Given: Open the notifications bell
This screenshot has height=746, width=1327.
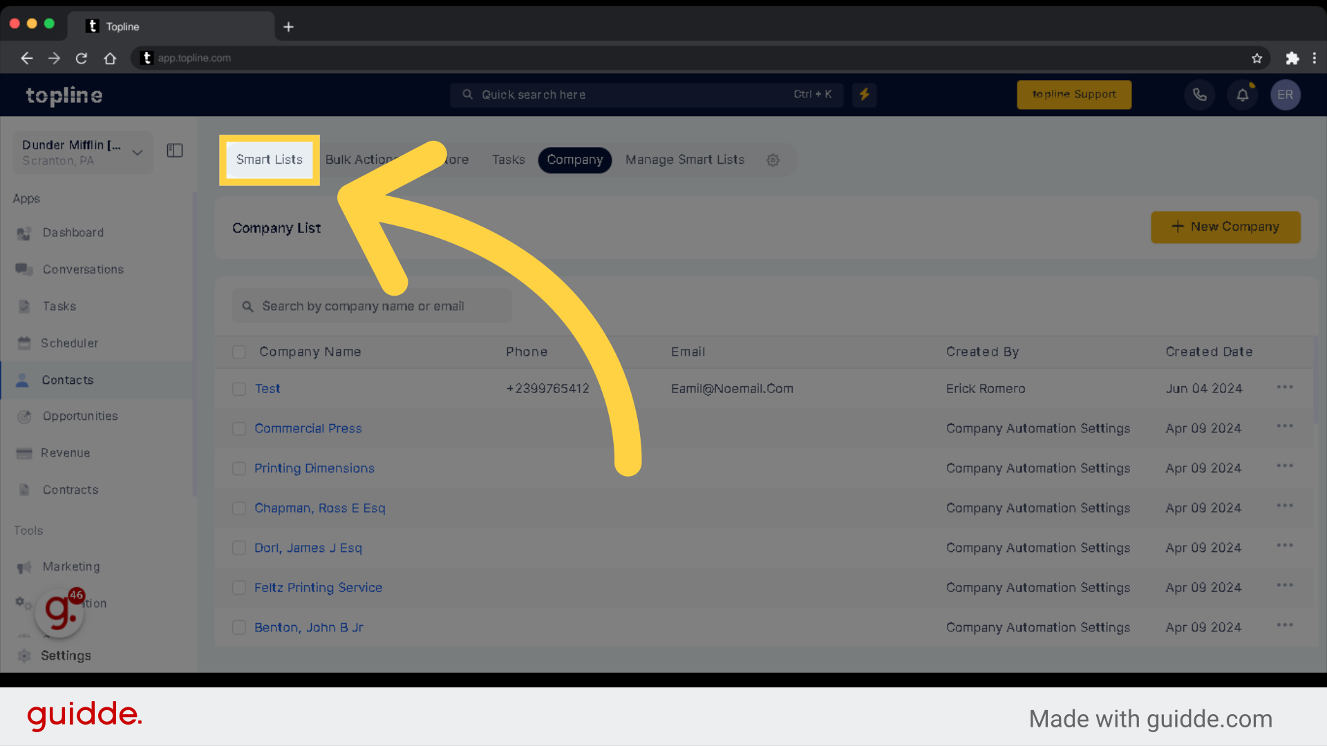Looking at the screenshot, I should coord(1242,95).
